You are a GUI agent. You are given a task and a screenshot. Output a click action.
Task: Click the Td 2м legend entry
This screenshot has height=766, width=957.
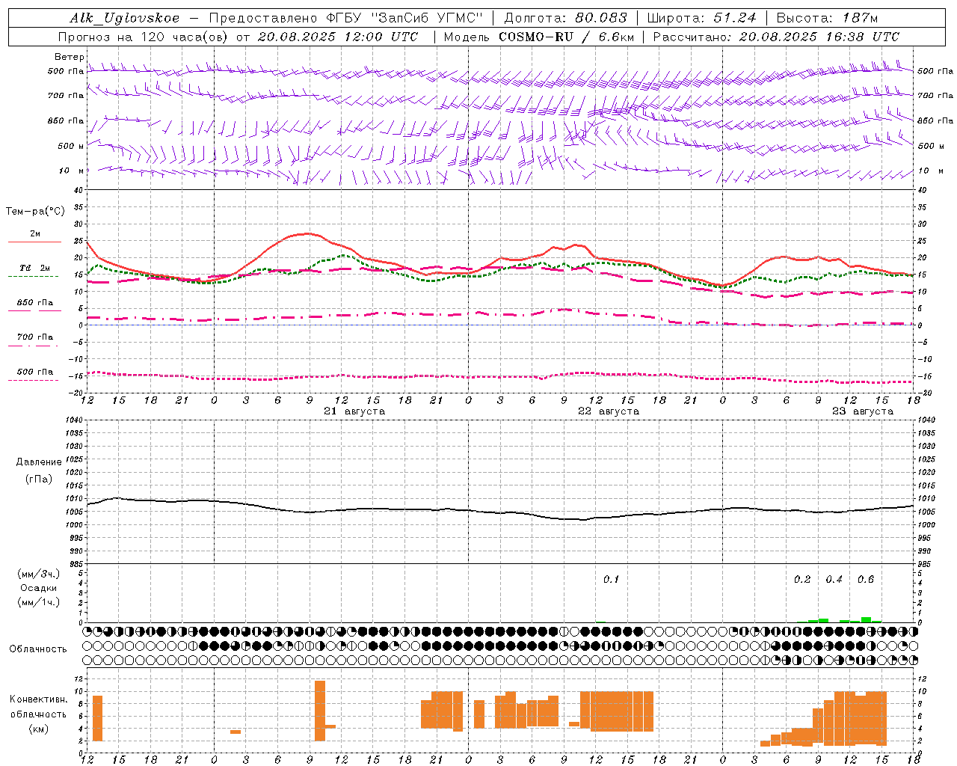pos(34,268)
